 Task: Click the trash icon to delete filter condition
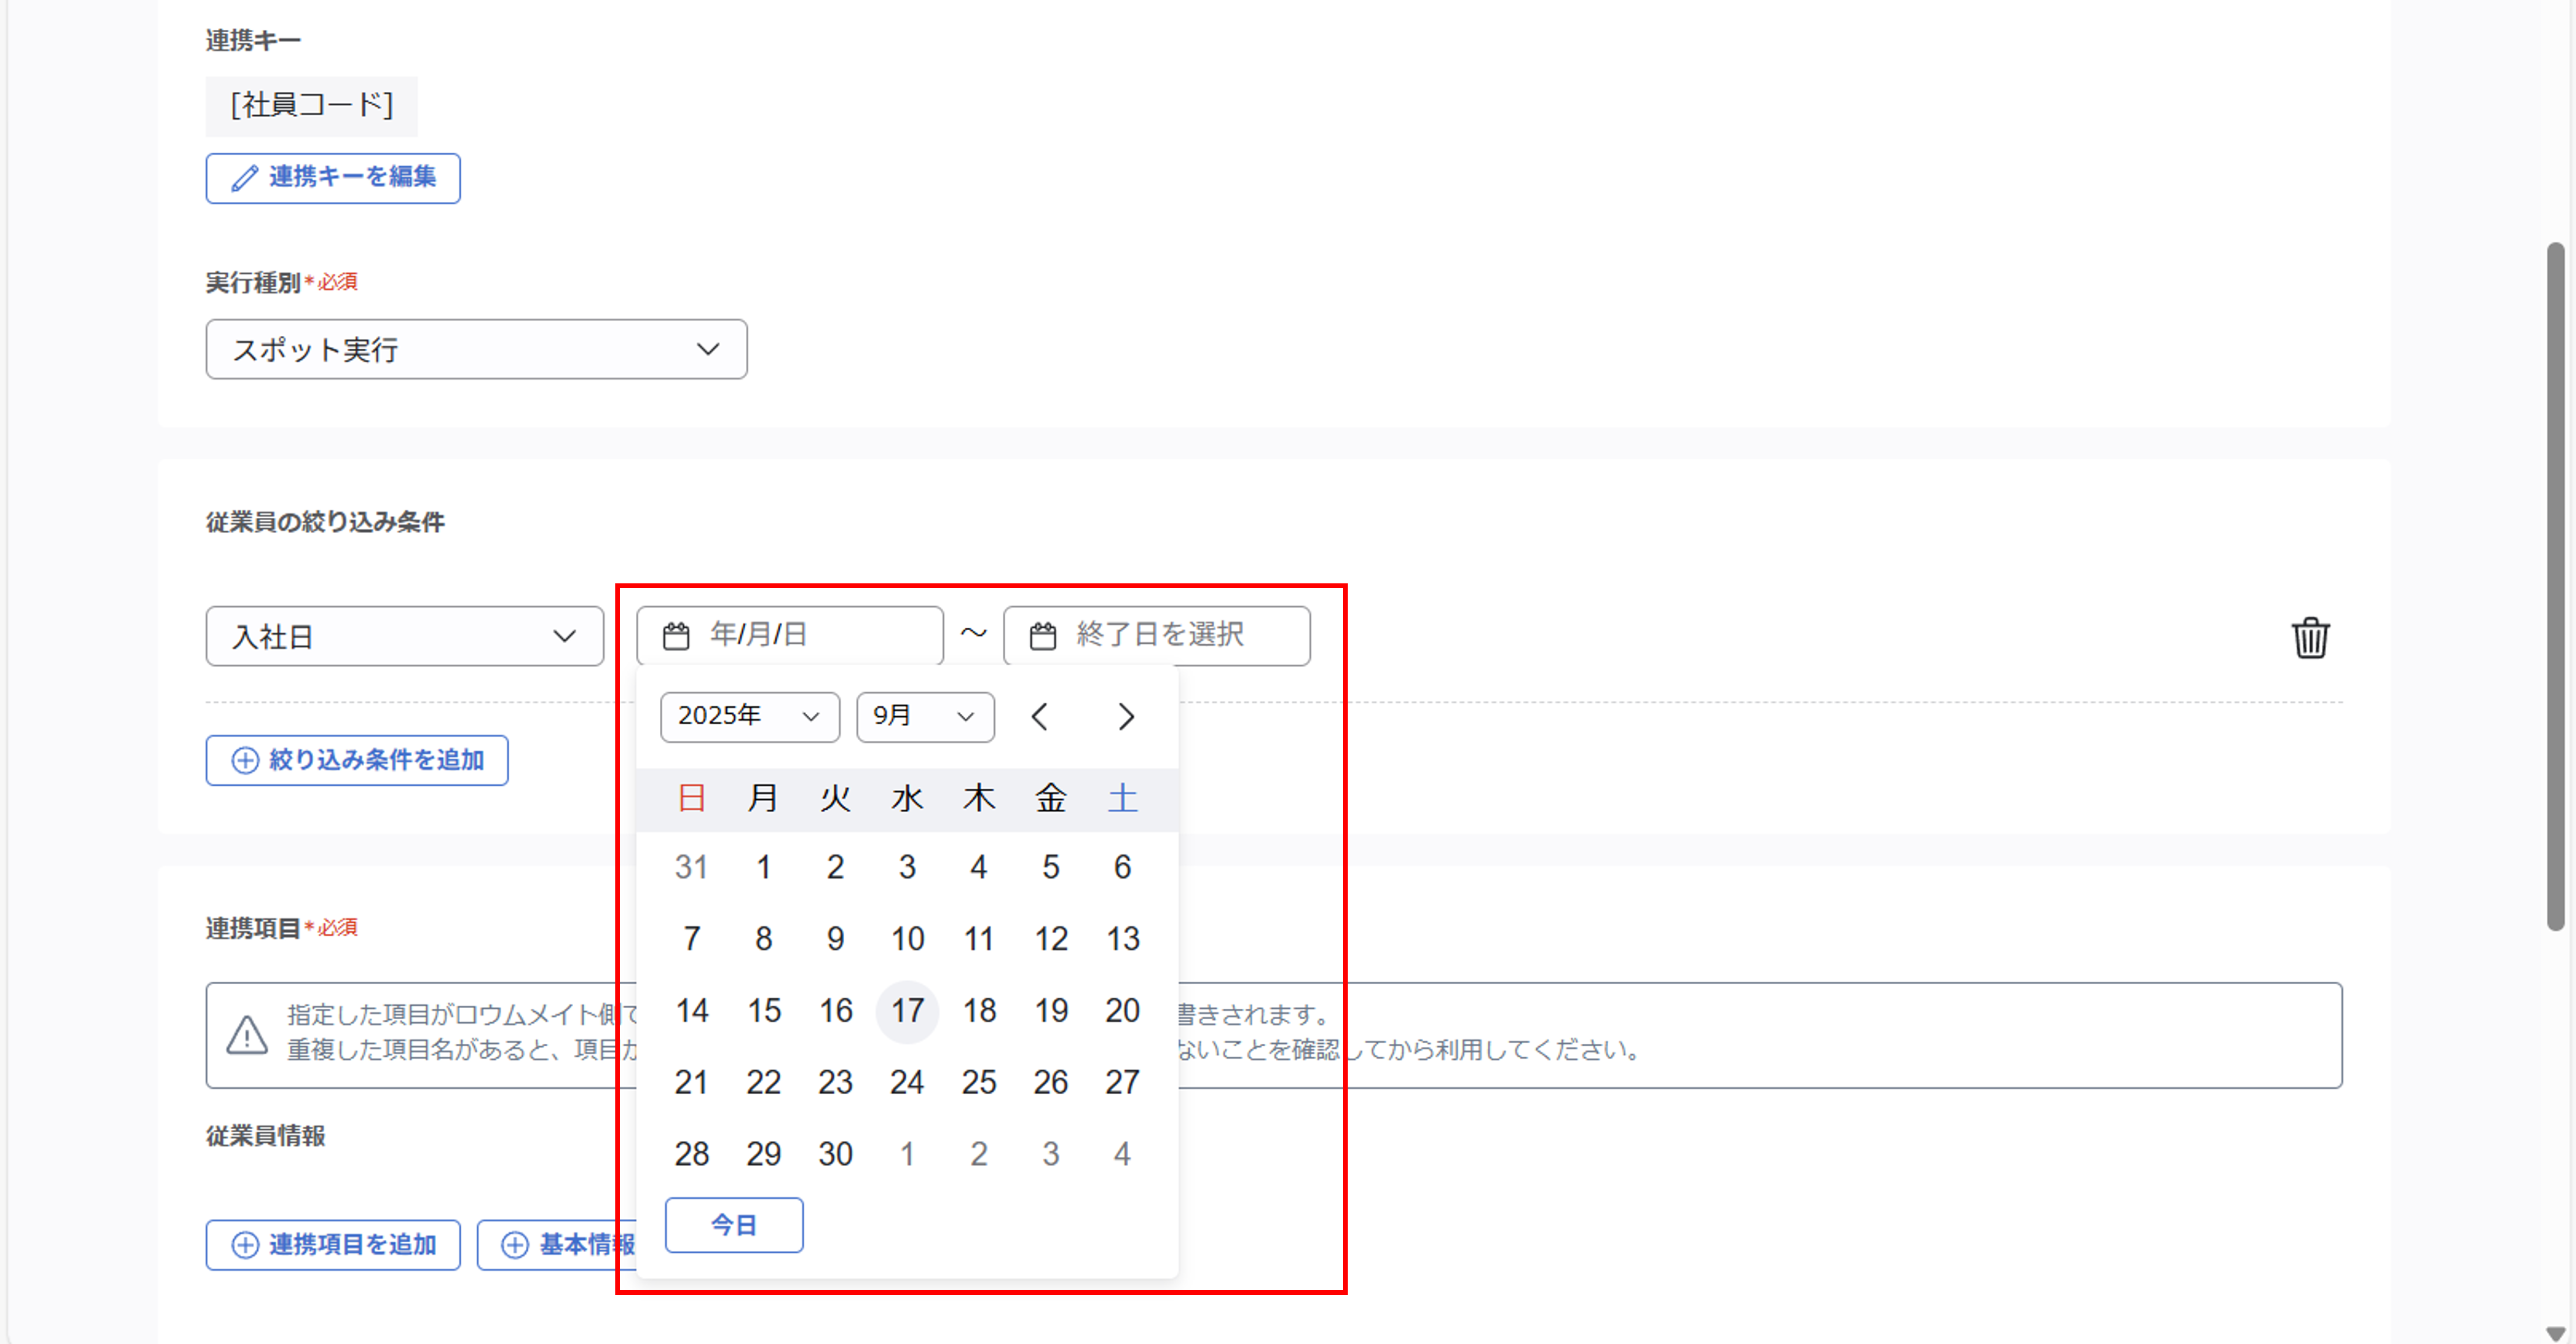click(2310, 637)
